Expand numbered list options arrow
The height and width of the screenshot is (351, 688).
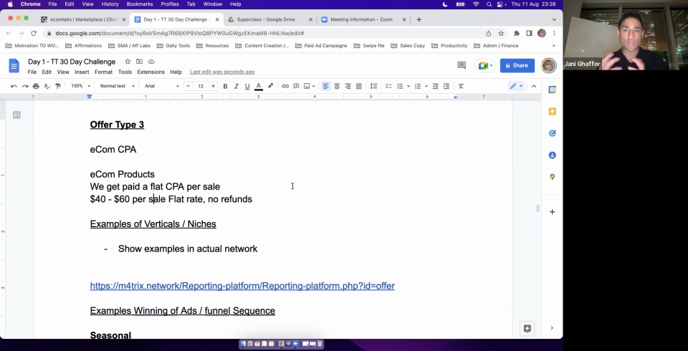coord(426,86)
